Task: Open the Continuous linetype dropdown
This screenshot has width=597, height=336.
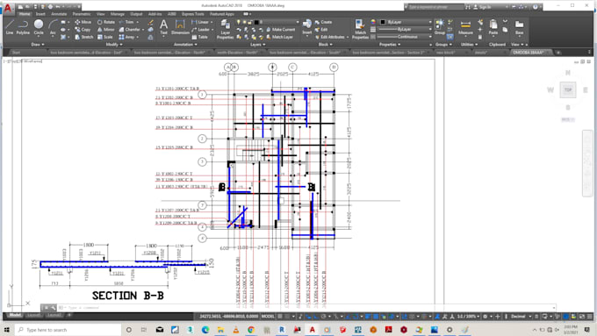Action: 405,37
